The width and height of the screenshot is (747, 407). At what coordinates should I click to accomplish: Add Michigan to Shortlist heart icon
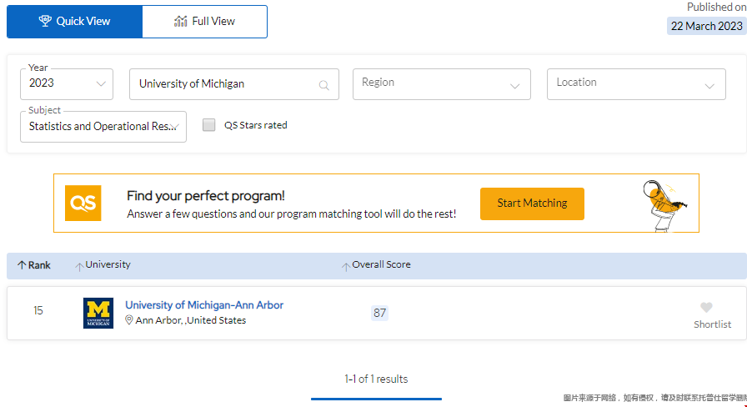pos(706,308)
